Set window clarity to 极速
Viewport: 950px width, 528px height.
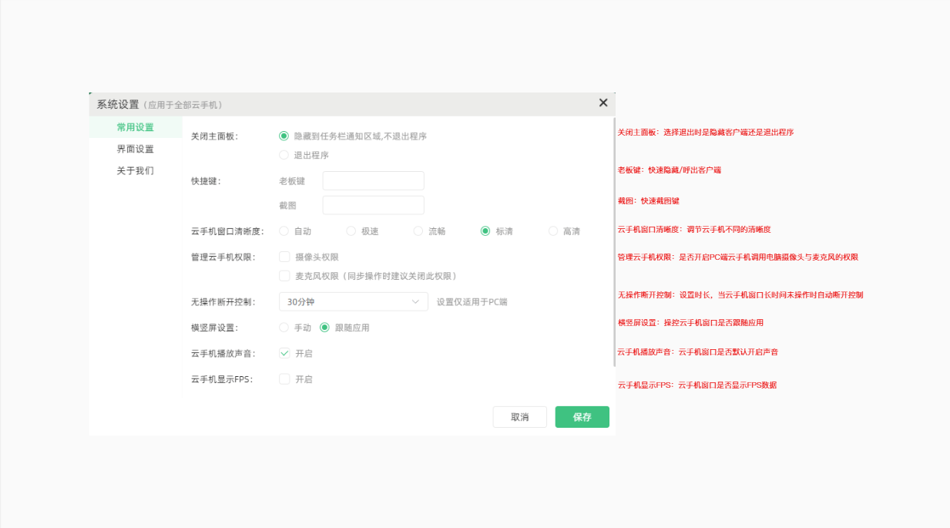(351, 230)
